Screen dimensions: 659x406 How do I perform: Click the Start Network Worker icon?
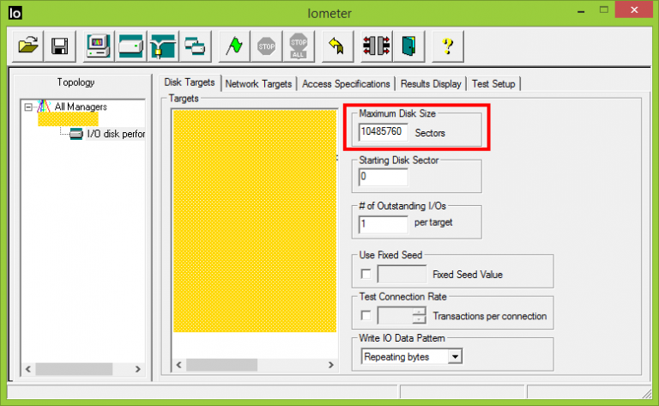(162, 46)
